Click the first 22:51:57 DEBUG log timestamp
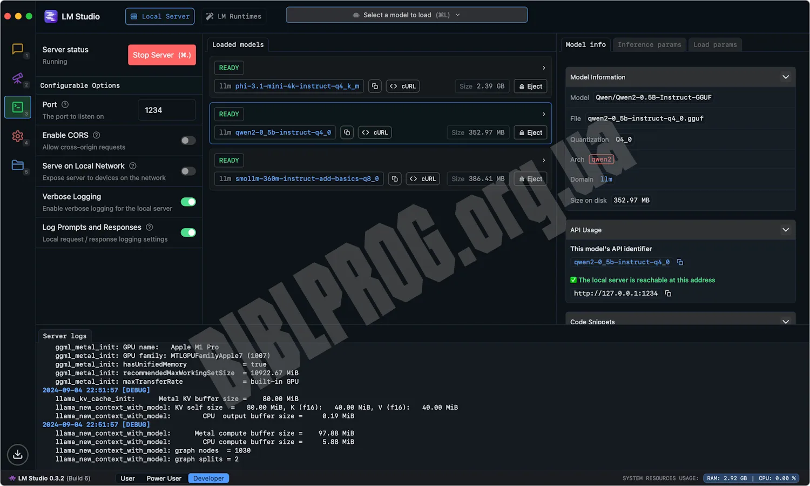This screenshot has width=810, height=486. [96, 390]
